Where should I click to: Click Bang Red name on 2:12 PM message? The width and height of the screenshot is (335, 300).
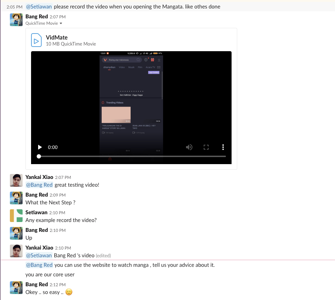coord(36,284)
